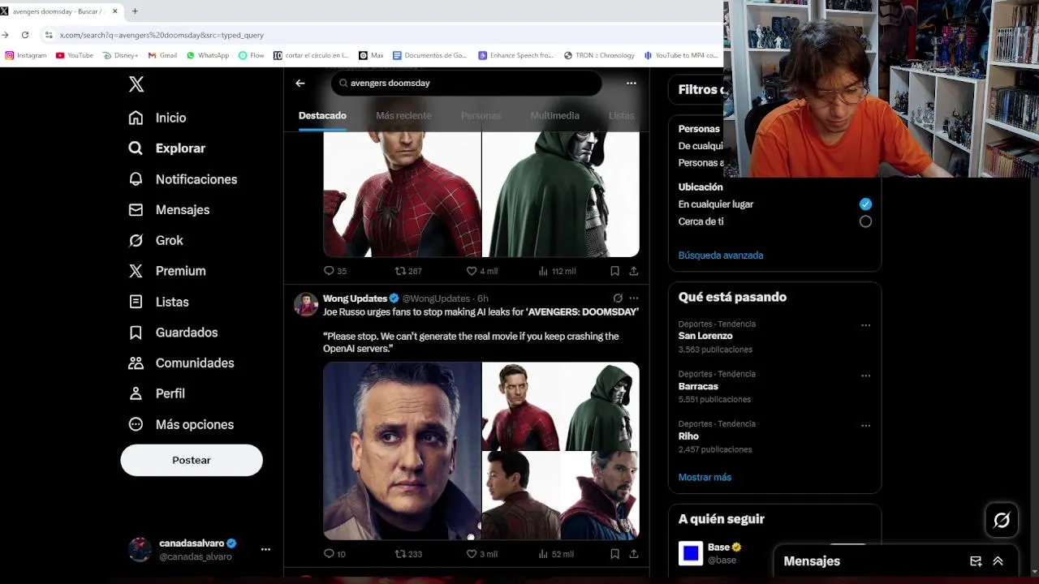Switch to Multimedia tab
The height and width of the screenshot is (584, 1039).
554,115
